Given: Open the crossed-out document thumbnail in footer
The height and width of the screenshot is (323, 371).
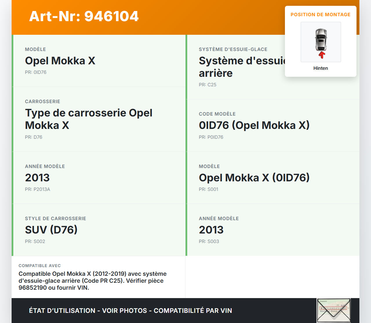Looking at the screenshot, I should [x=334, y=311].
